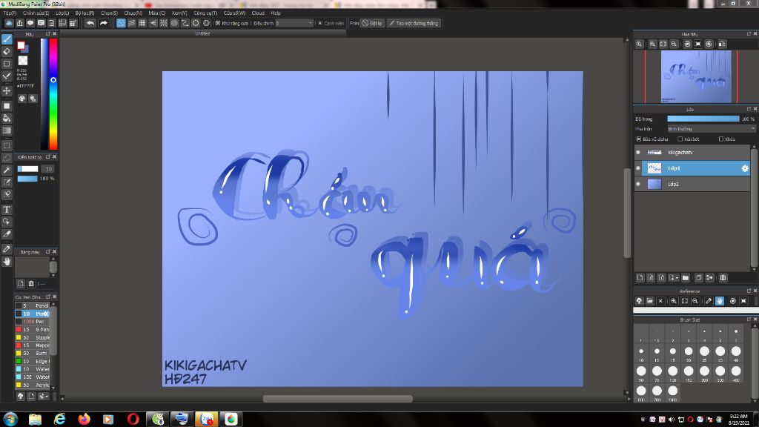This screenshot has height=427, width=759.
Task: Select the rectangular Select tool
Action: click(x=7, y=145)
